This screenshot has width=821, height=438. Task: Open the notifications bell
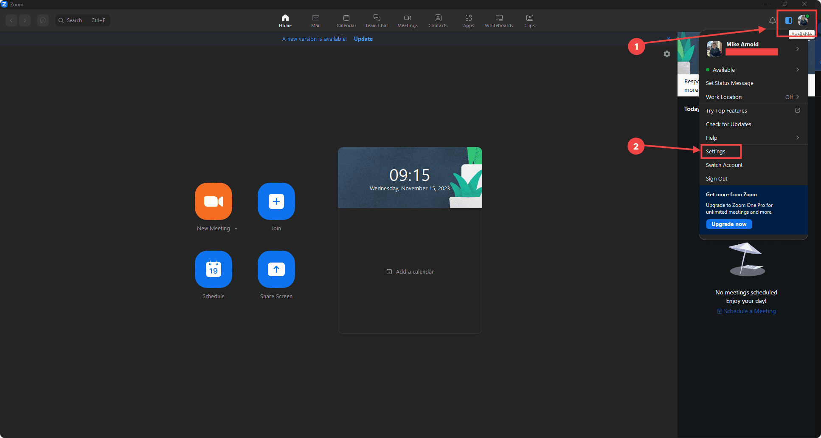pyautogui.click(x=773, y=20)
